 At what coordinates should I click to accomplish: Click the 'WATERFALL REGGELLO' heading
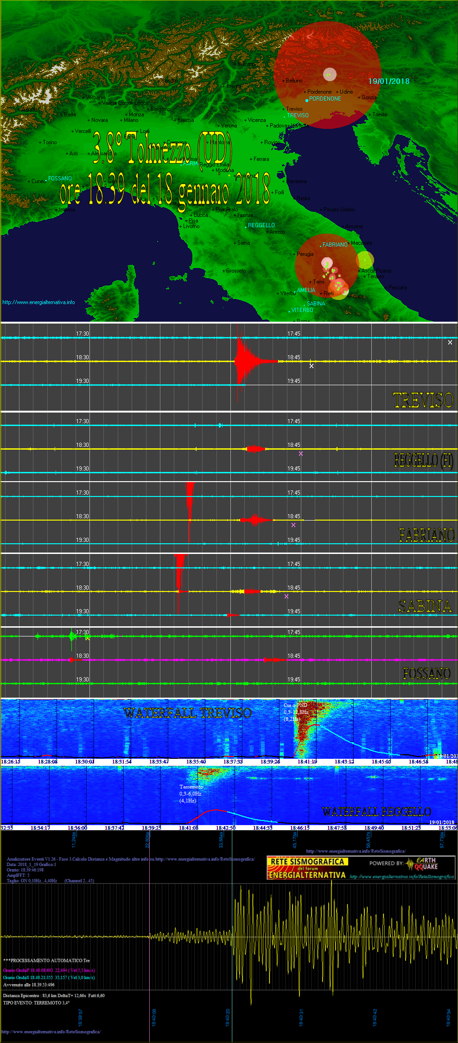tap(376, 812)
